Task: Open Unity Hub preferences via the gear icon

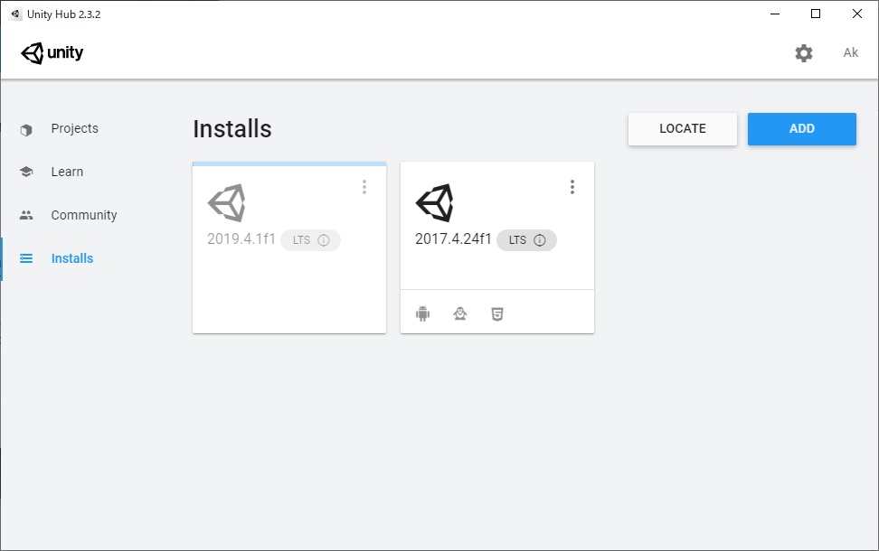Action: coord(803,52)
